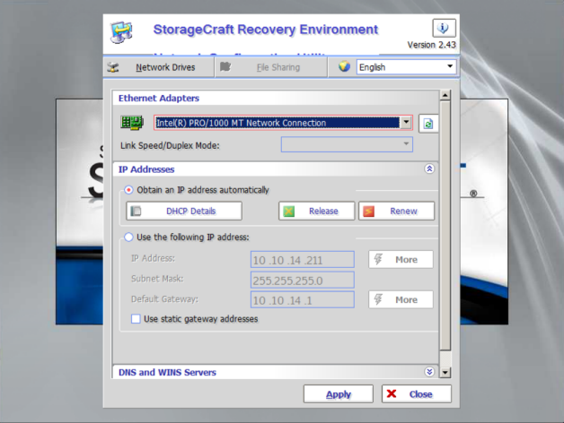Click the Version 2.43 text
The width and height of the screenshot is (564, 423).
(x=431, y=45)
